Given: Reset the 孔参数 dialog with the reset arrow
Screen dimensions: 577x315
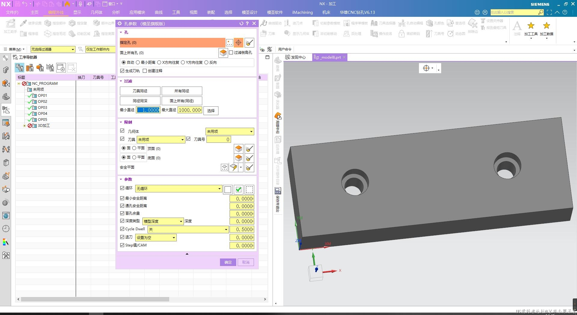Looking at the screenshot, I should pyautogui.click(x=241, y=23).
